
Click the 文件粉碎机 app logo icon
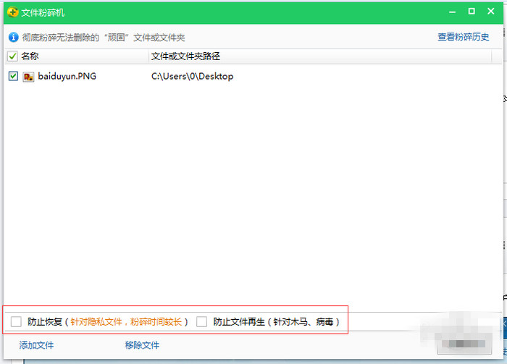12,12
